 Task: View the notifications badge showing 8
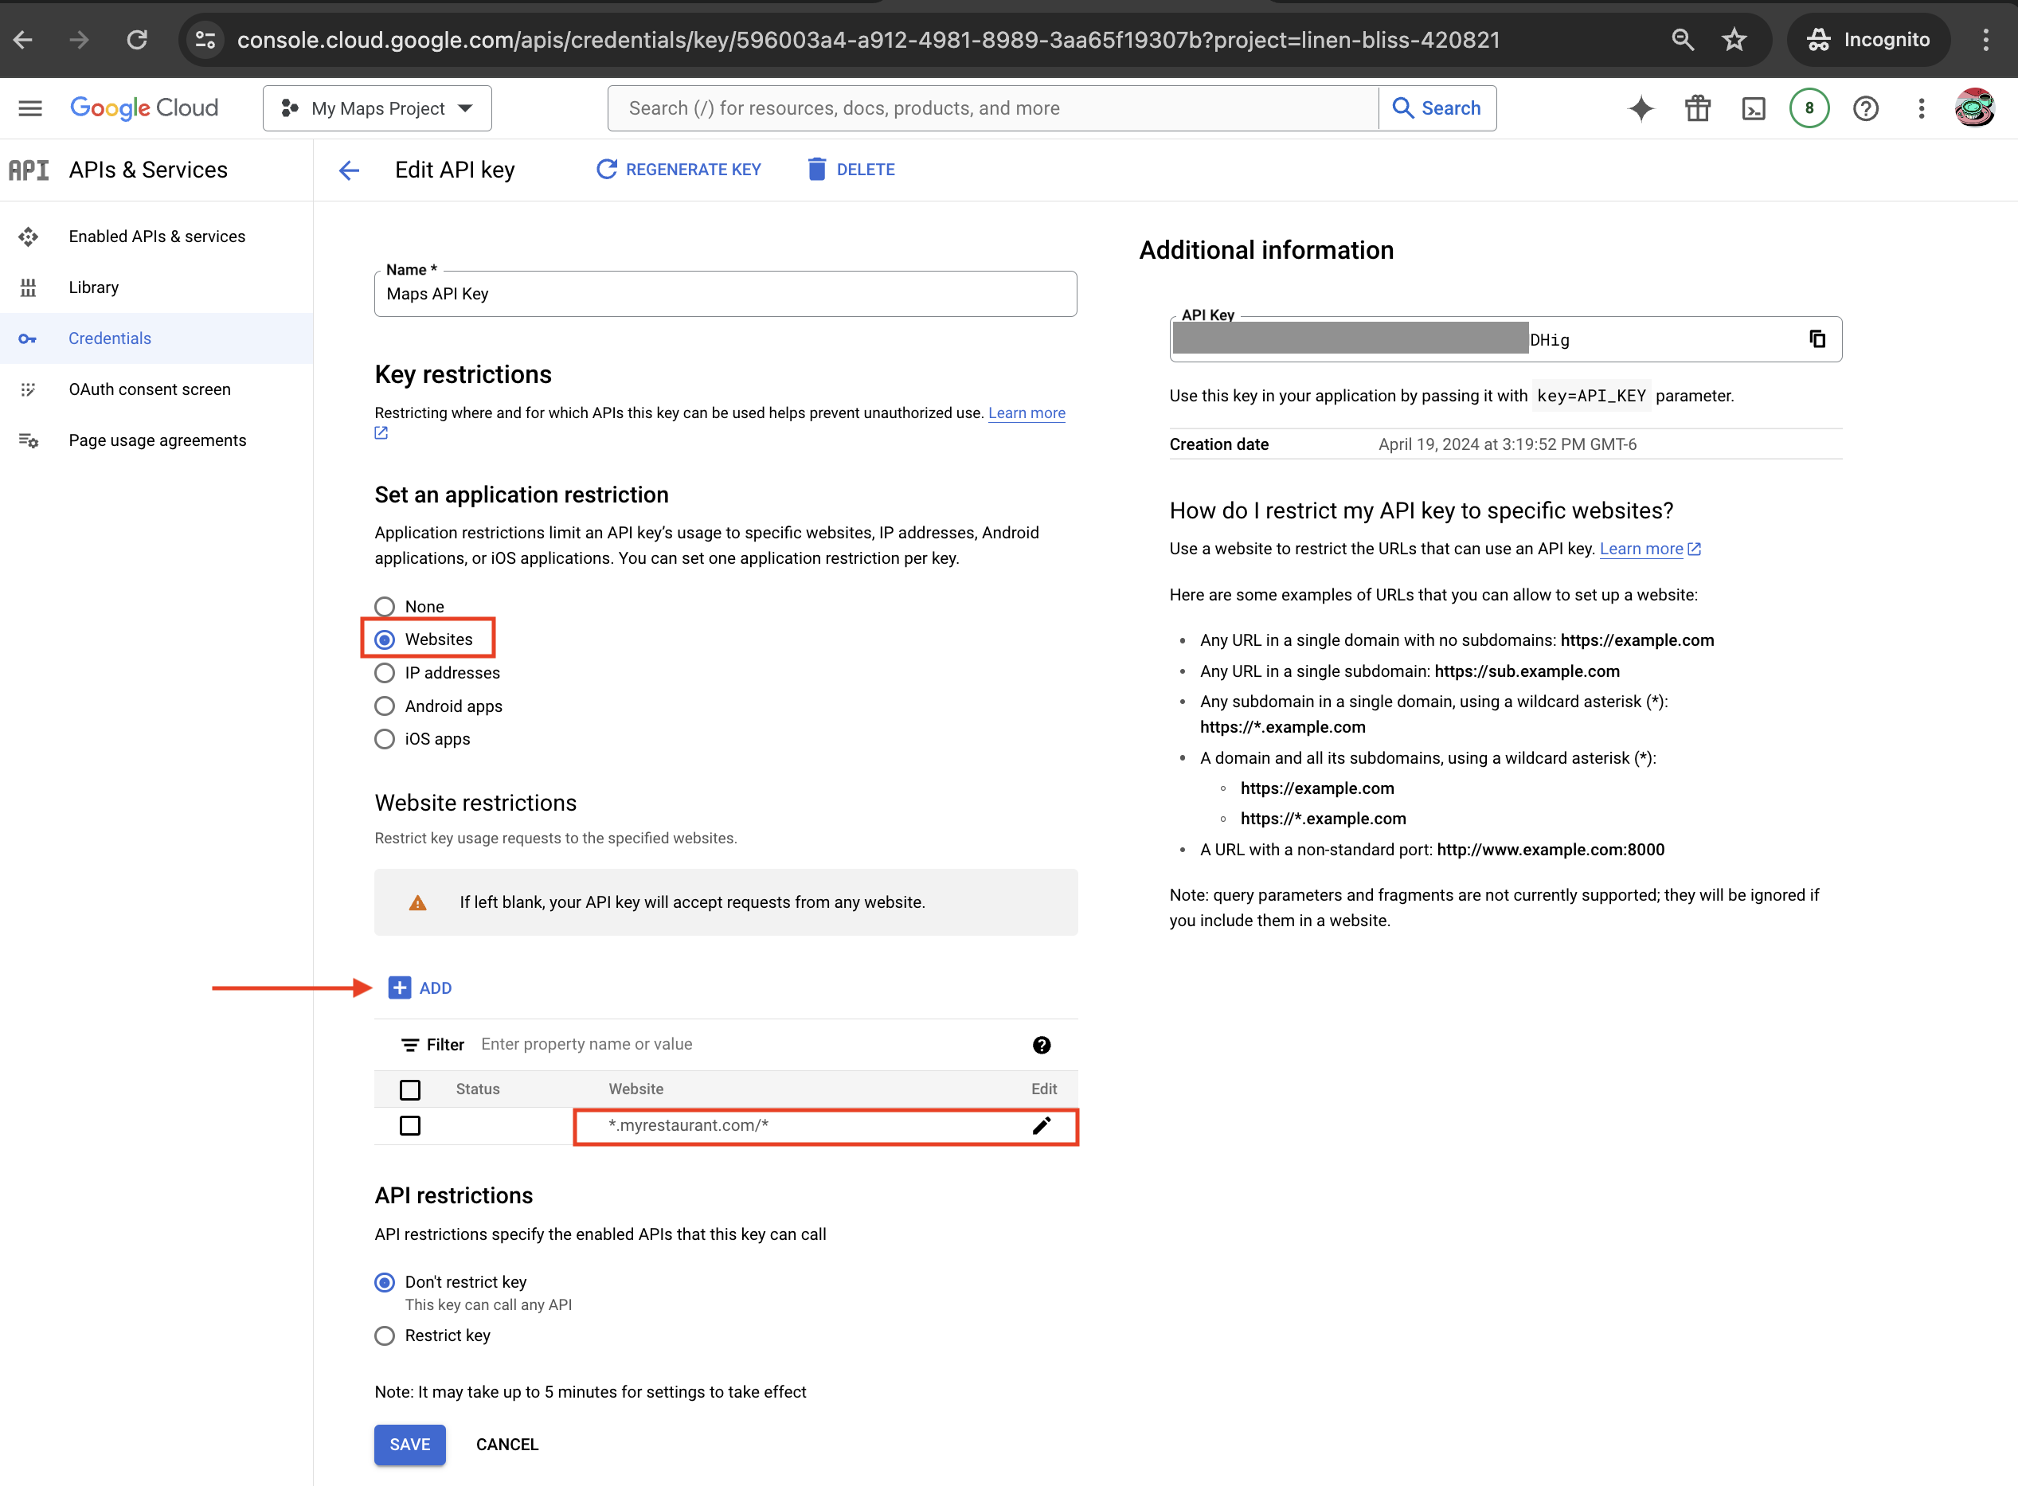1809,108
